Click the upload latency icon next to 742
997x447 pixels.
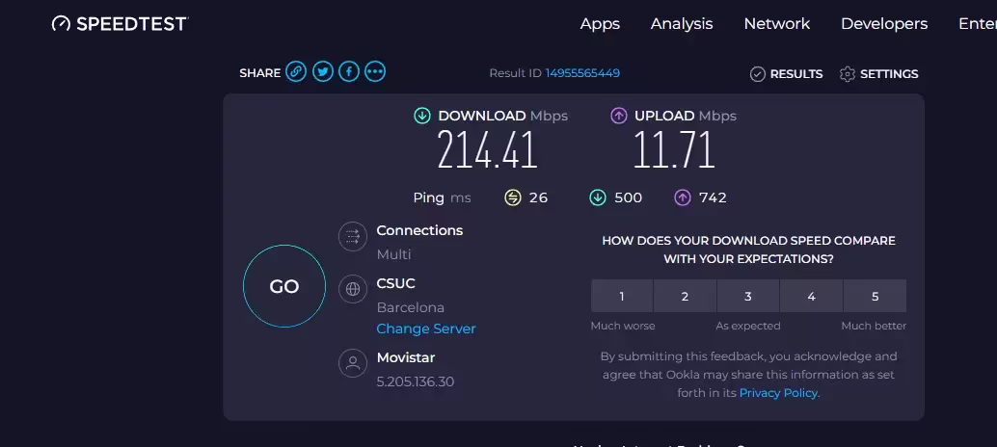point(683,198)
